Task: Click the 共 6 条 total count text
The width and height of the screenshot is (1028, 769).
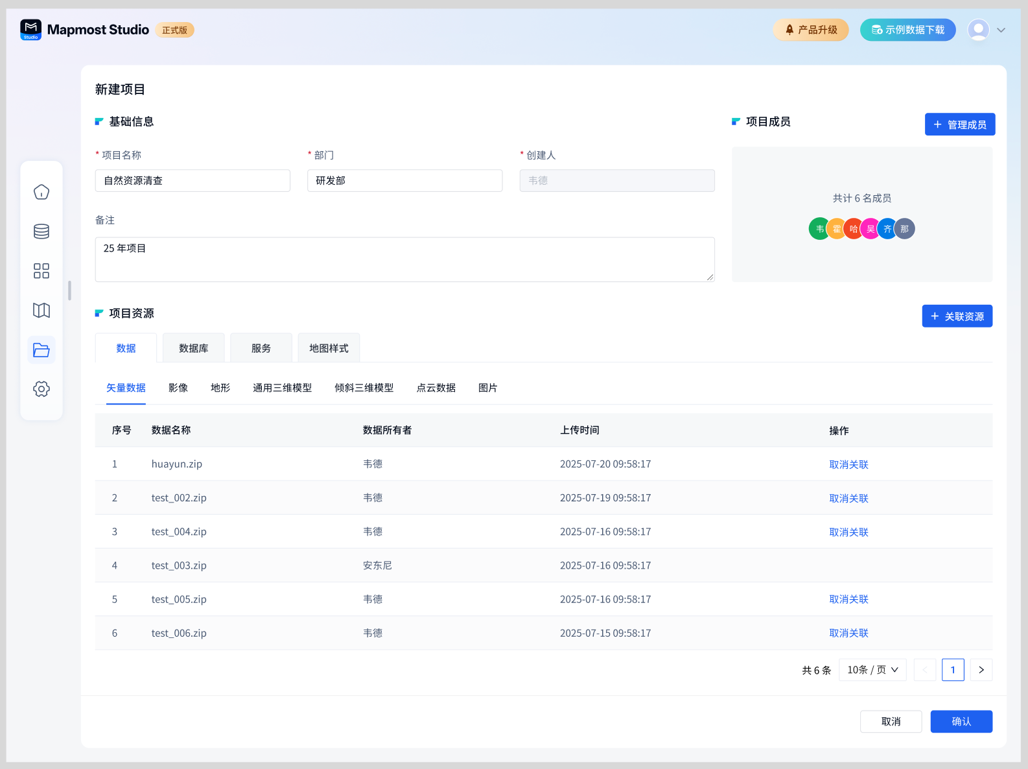Action: click(816, 670)
